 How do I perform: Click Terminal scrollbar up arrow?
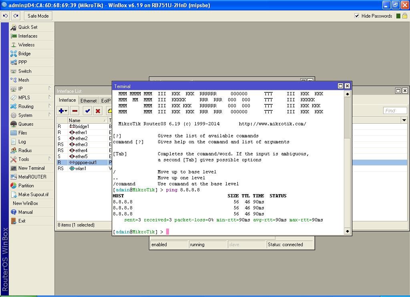[347, 94]
